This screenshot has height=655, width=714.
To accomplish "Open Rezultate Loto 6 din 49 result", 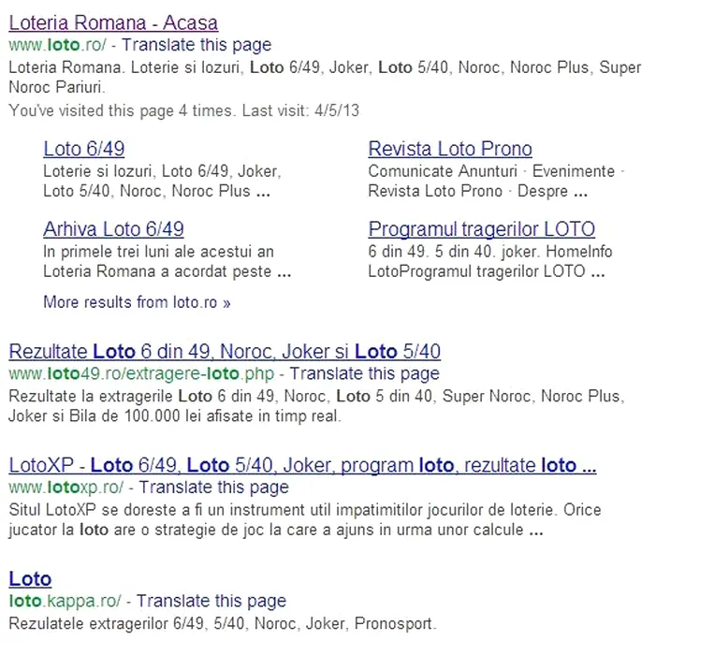I will [x=225, y=352].
